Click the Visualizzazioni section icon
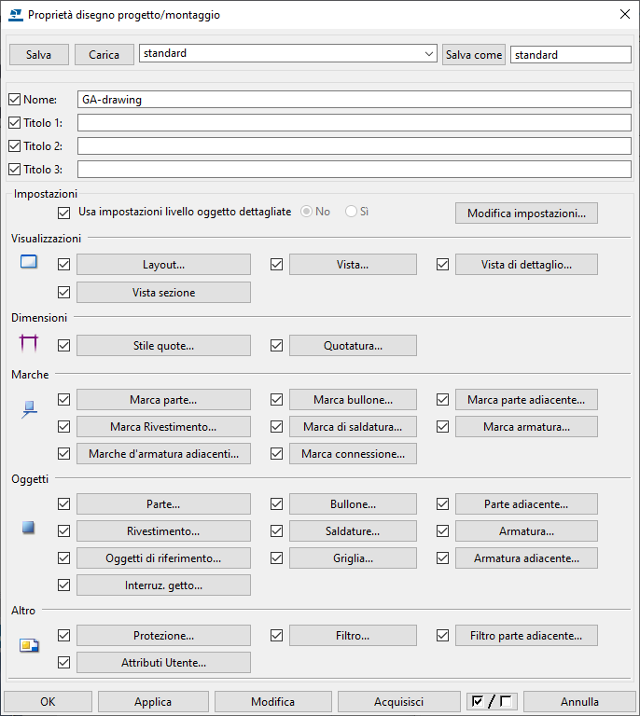This screenshot has width=640, height=716. (x=28, y=262)
